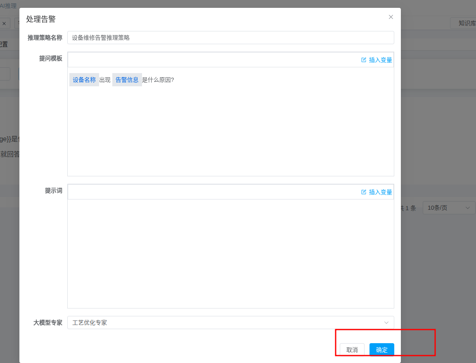This screenshot has height=363, width=476.
Task: Click the 推理策略名称 input field
Action: pos(230,38)
